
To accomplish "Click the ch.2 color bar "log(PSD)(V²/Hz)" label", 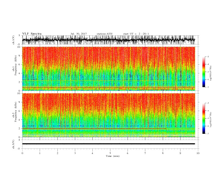I will click(211, 120).
